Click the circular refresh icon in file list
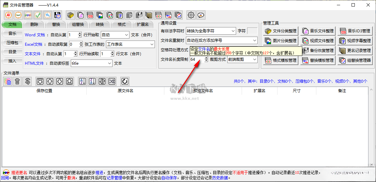 [125, 81]
